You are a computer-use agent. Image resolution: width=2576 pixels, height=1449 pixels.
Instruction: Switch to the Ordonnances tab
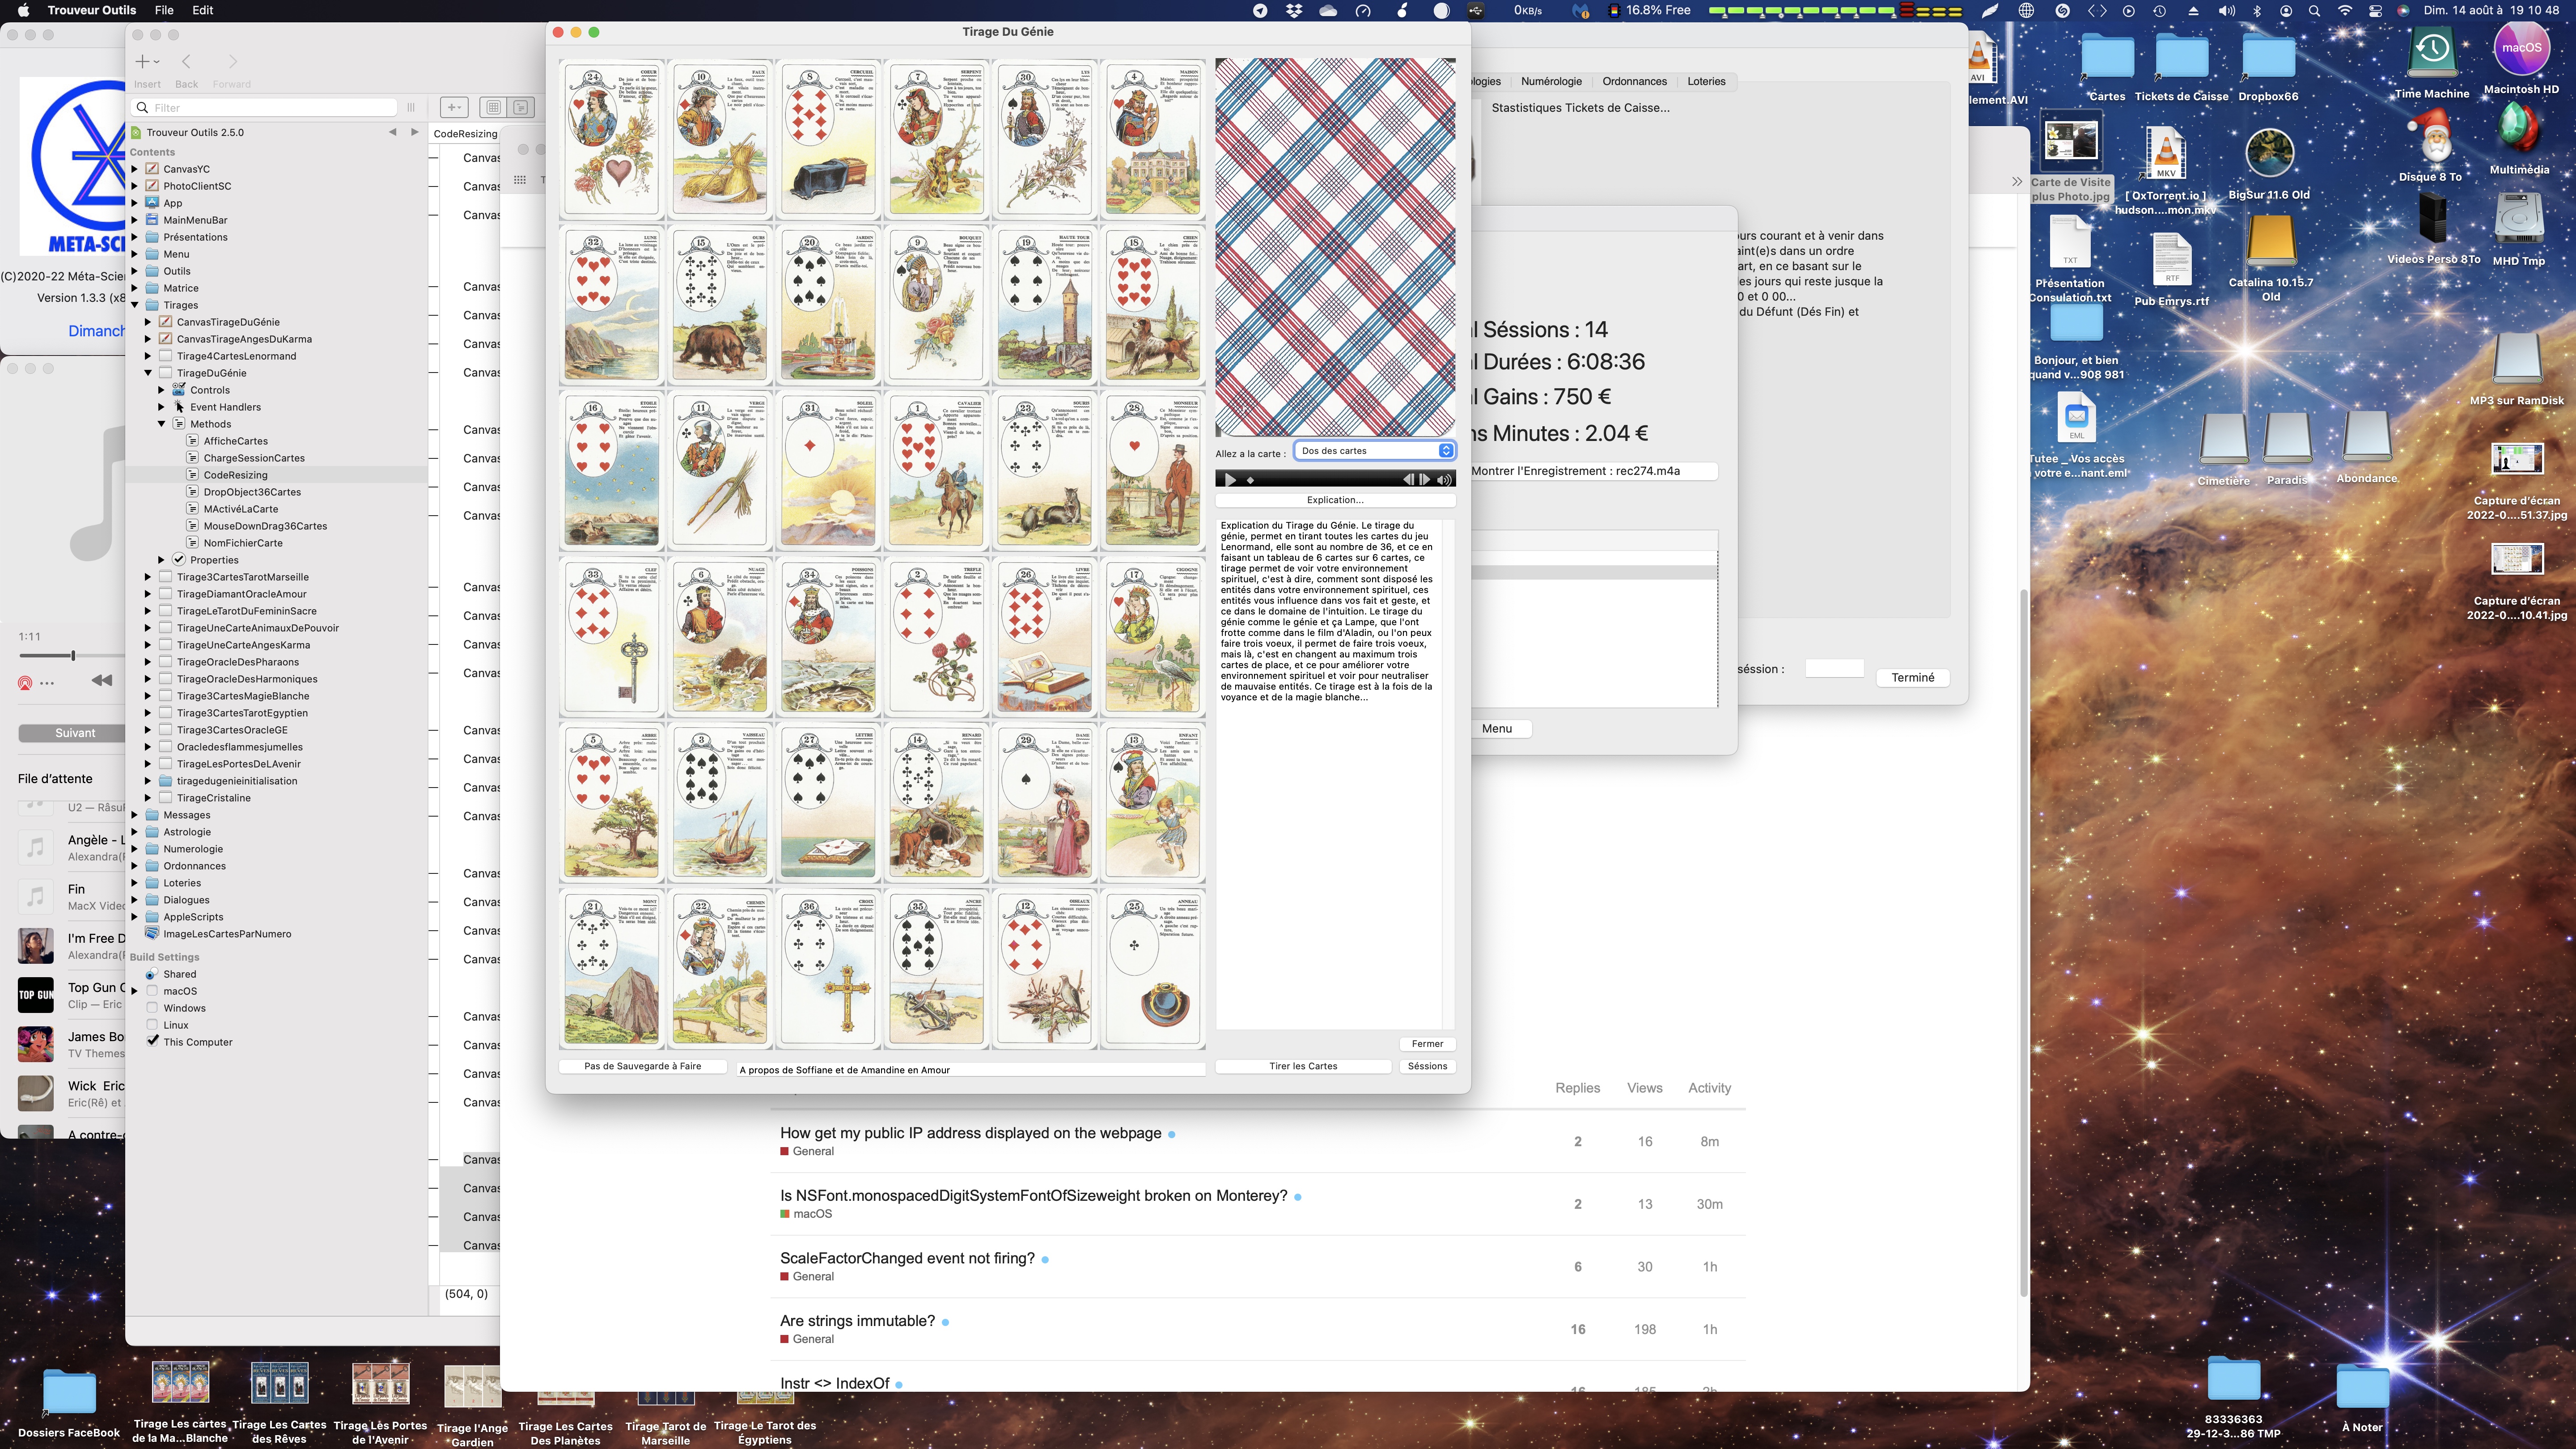pyautogui.click(x=1634, y=81)
